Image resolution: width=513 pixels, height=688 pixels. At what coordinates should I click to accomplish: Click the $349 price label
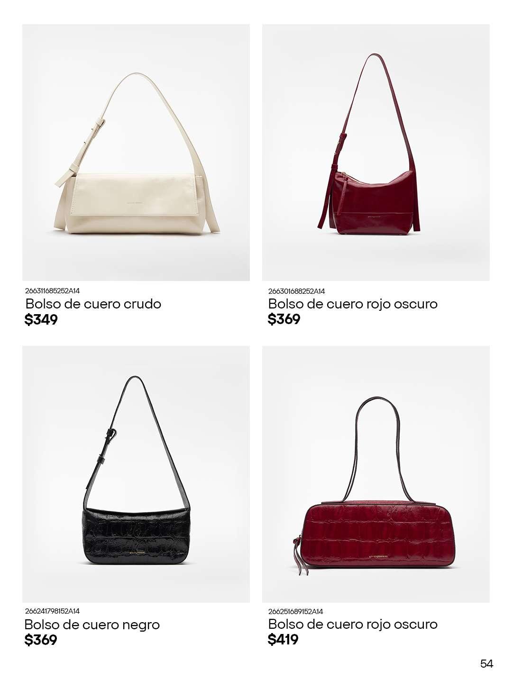[41, 320]
